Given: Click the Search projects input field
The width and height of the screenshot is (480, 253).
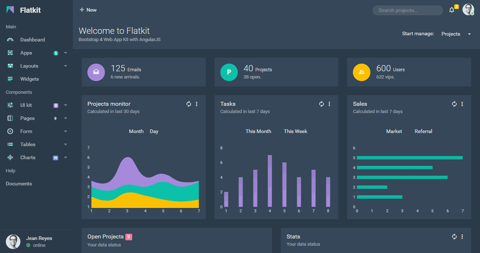Looking at the screenshot, I should (407, 10).
